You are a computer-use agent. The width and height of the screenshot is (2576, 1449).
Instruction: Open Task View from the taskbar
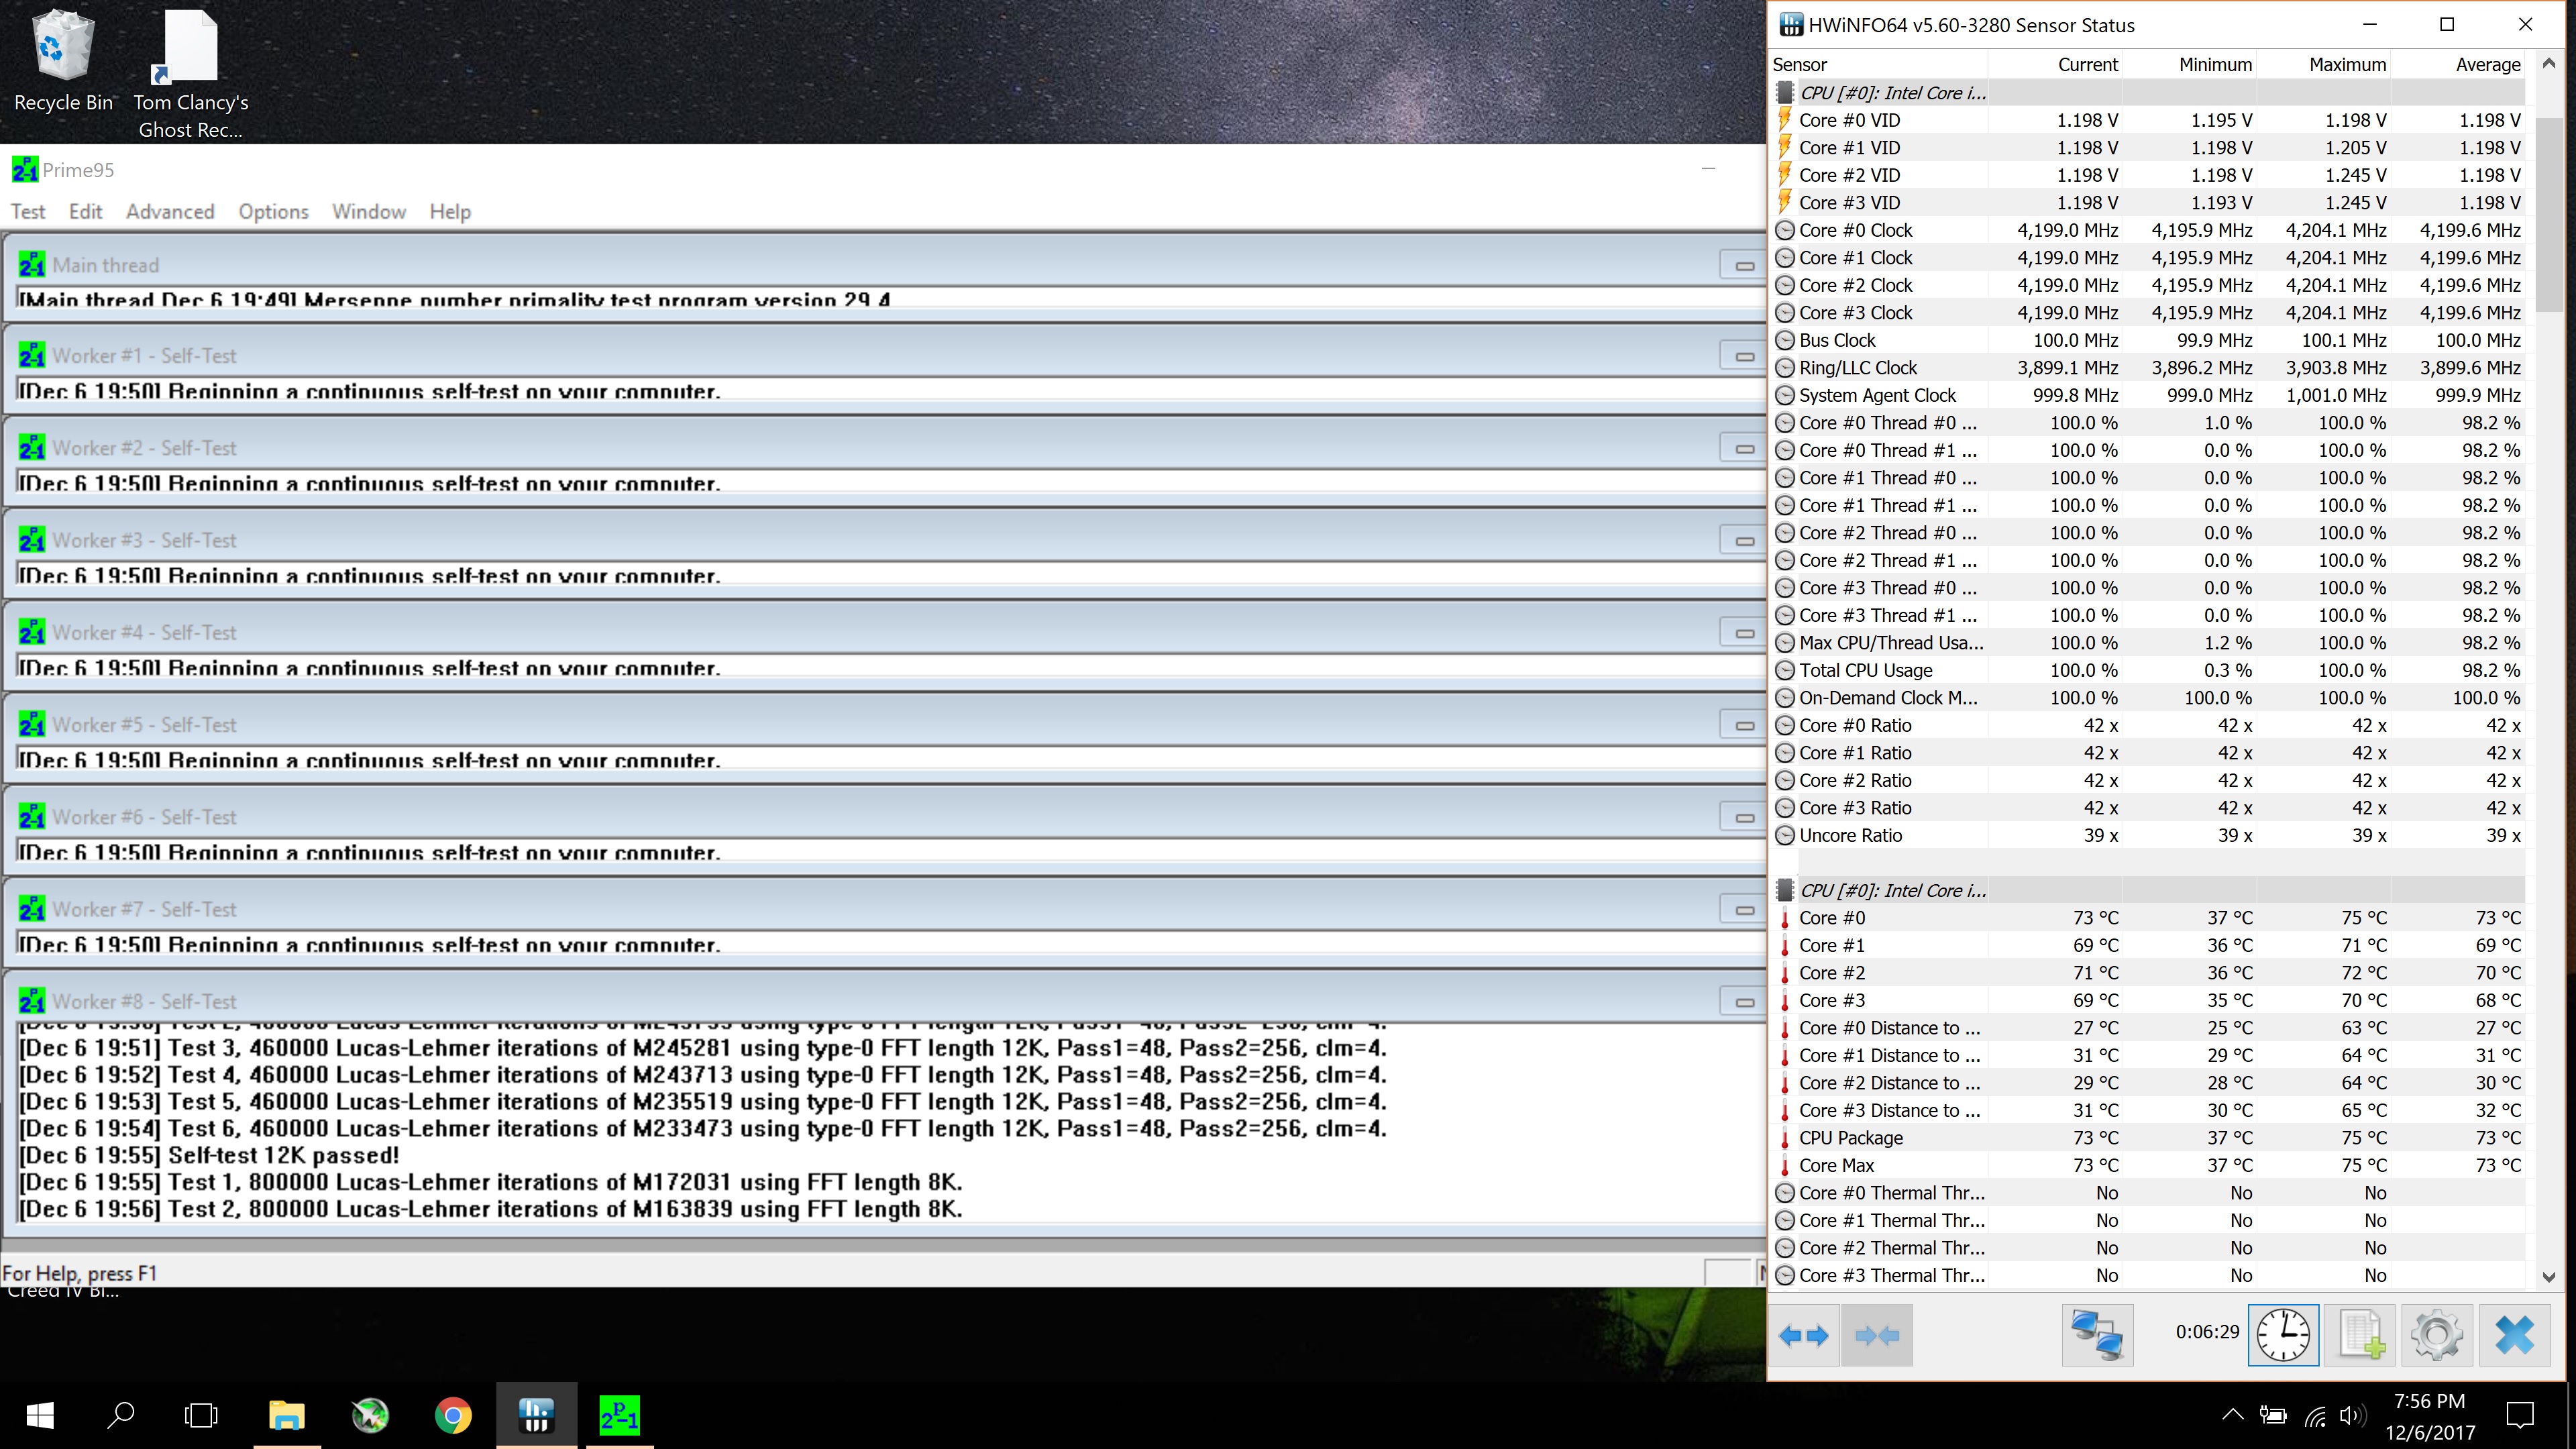click(201, 1415)
